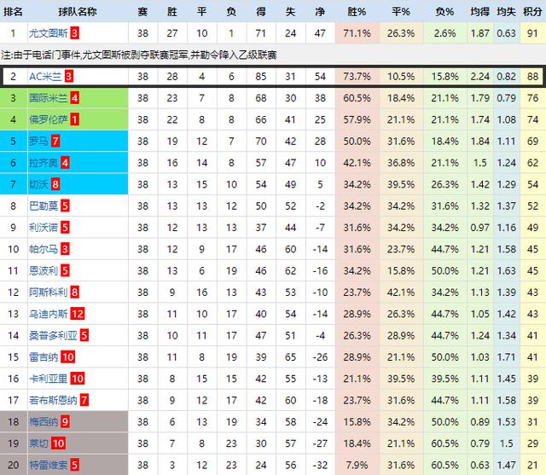Click the red badge beside 尤文图斯
The width and height of the screenshot is (546, 475).
pos(75,33)
